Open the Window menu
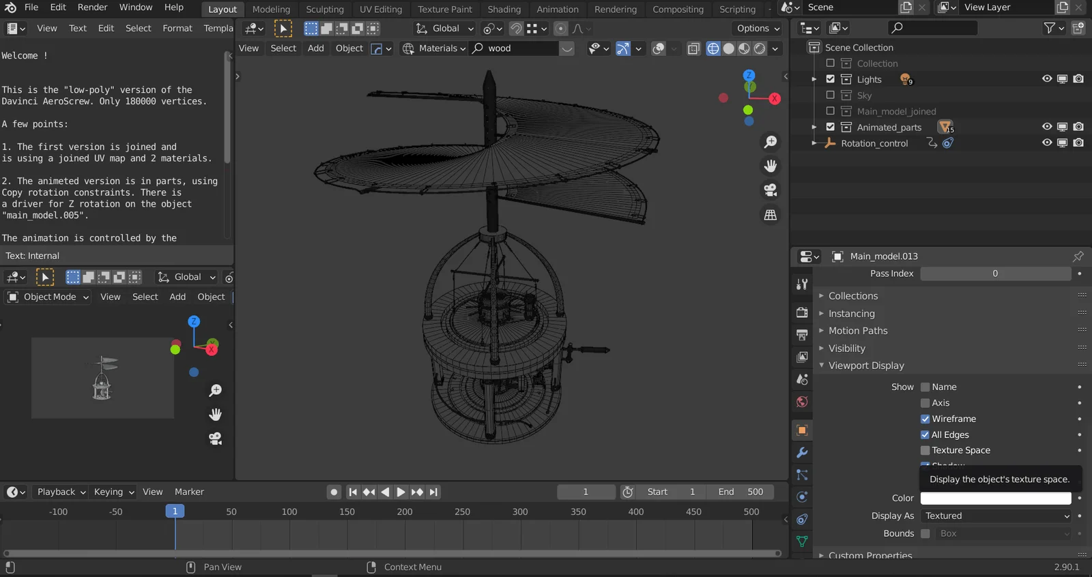1092x577 pixels. coord(136,8)
